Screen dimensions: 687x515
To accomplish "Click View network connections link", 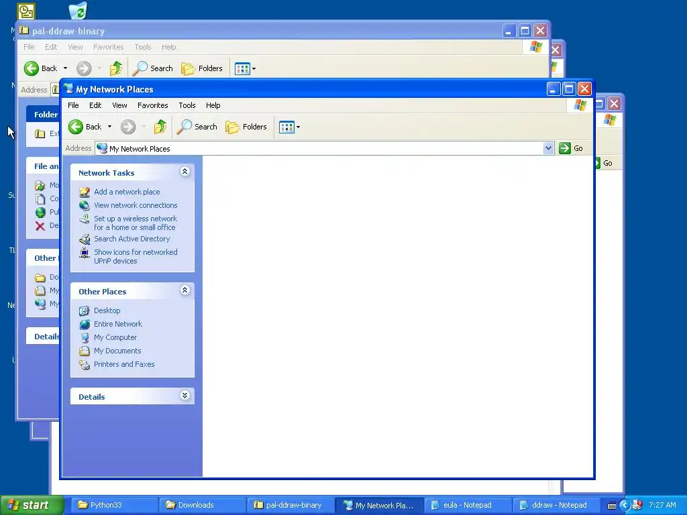I will (136, 205).
